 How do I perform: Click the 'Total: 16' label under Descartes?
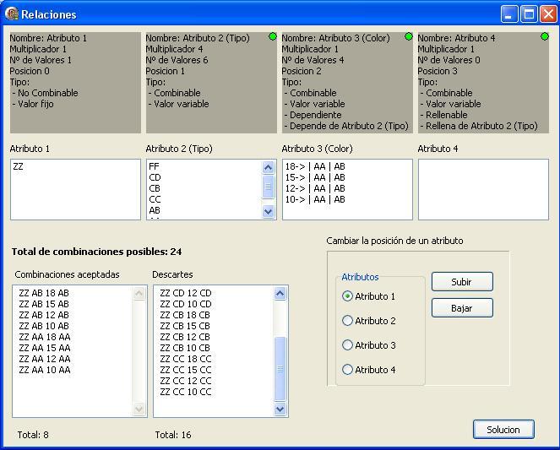pyautogui.click(x=173, y=435)
